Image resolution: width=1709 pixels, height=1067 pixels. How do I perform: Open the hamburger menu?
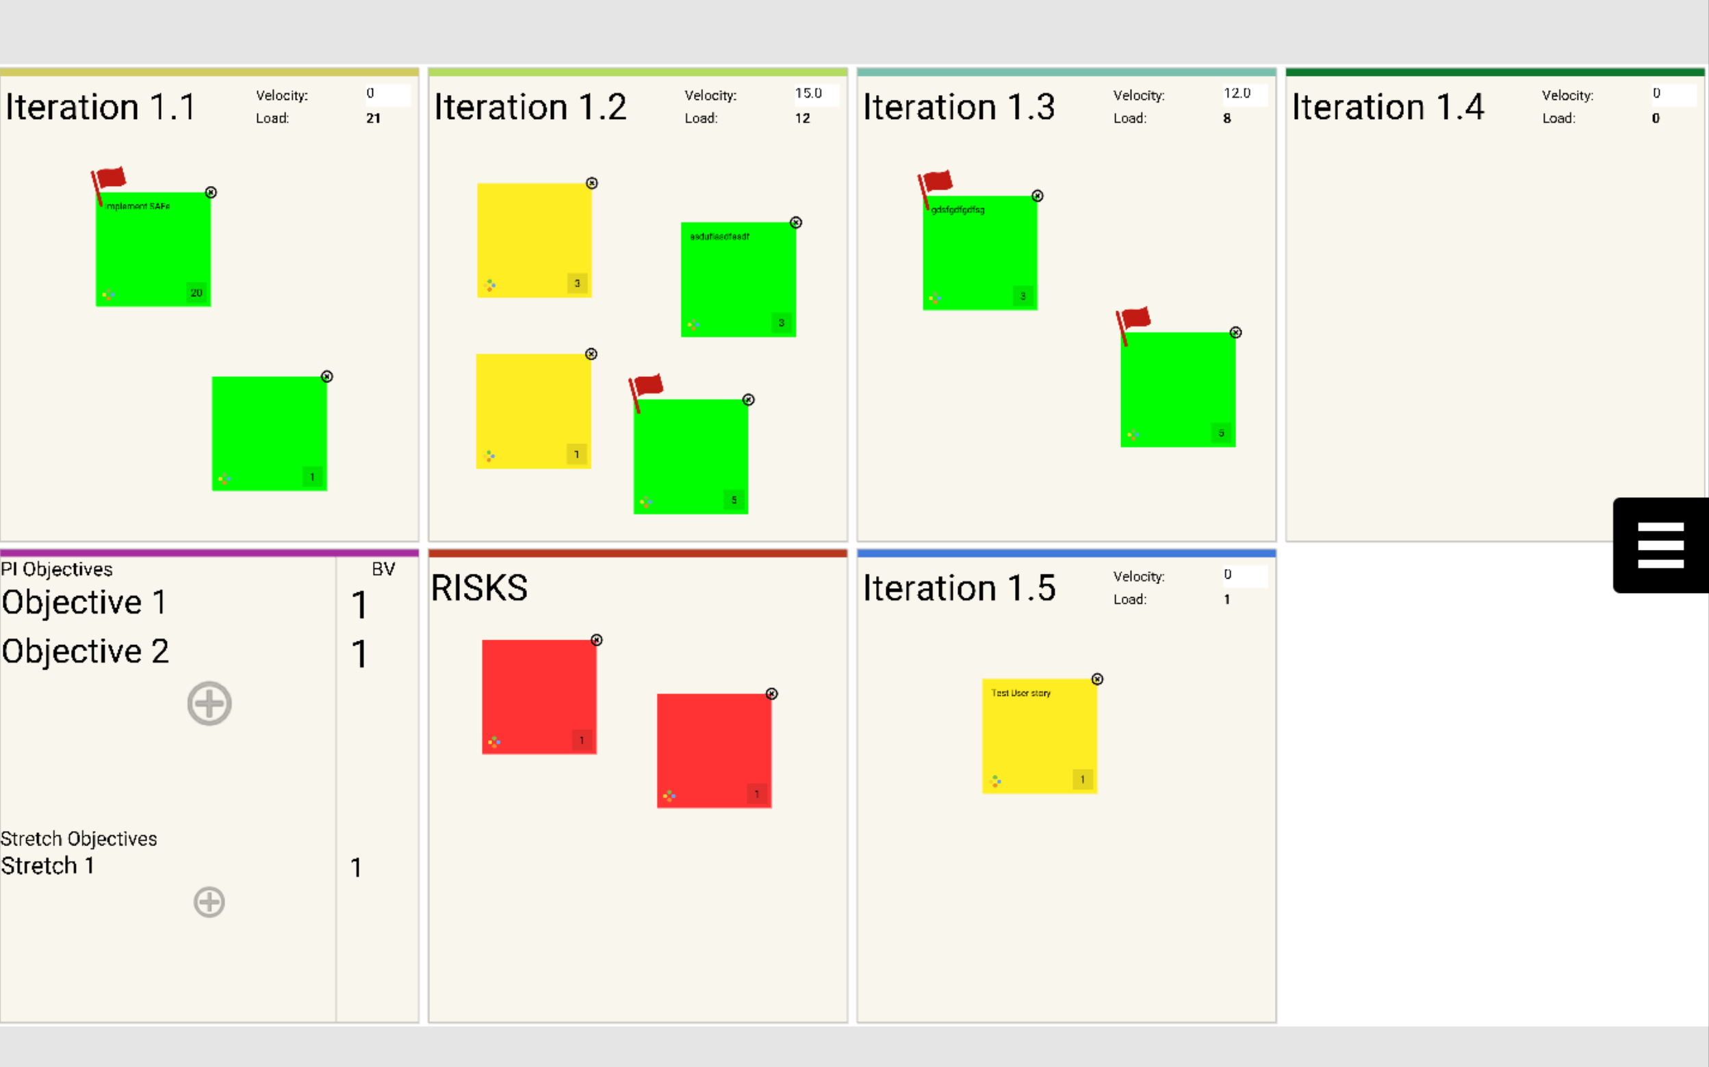coord(1660,546)
